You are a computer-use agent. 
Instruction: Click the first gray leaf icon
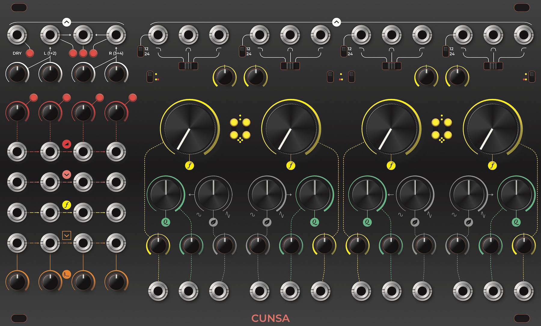[213, 222]
